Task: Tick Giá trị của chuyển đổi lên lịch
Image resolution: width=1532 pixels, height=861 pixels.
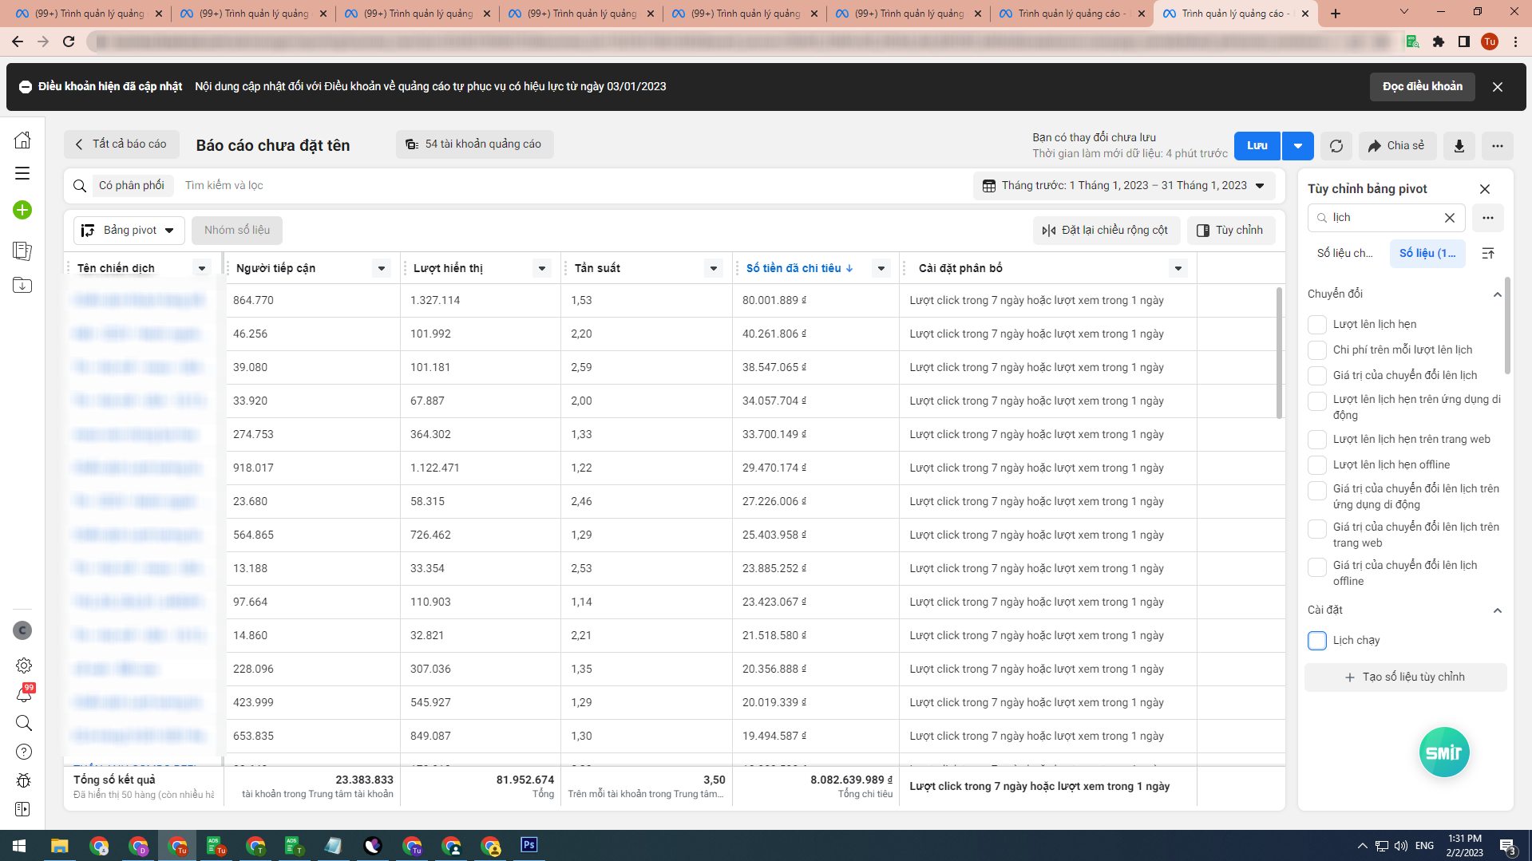Action: coord(1317,376)
